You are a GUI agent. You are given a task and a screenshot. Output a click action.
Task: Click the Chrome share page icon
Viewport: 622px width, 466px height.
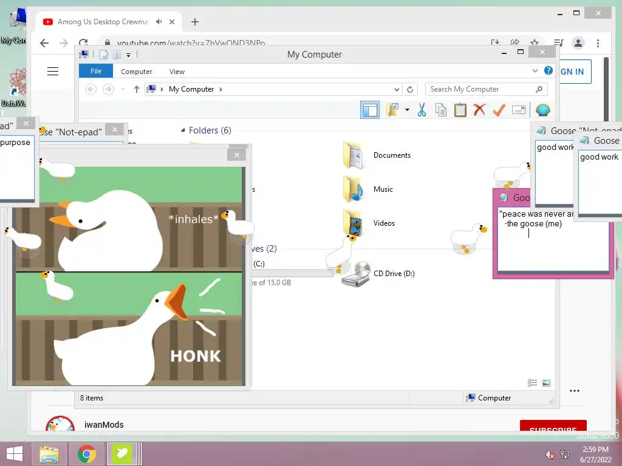(515, 43)
